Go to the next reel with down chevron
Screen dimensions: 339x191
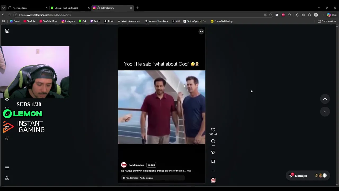point(325,111)
